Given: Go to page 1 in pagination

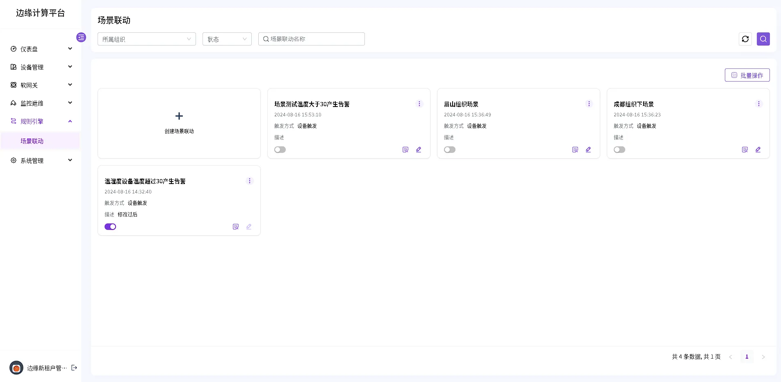Looking at the screenshot, I should pos(747,357).
